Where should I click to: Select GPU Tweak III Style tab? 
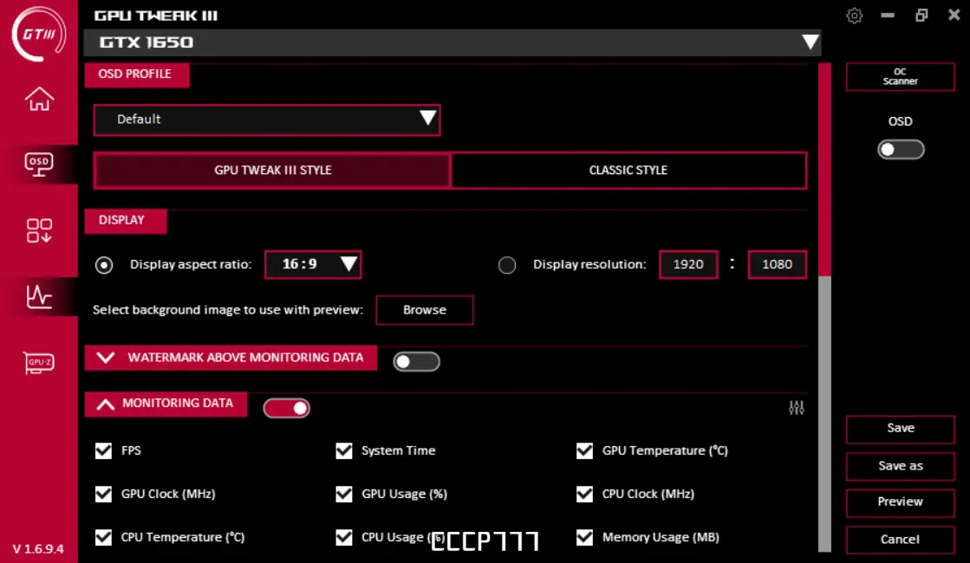tap(272, 170)
